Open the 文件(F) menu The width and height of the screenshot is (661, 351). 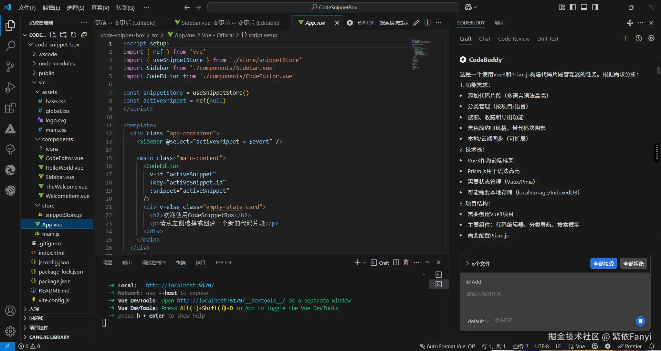tap(27, 7)
